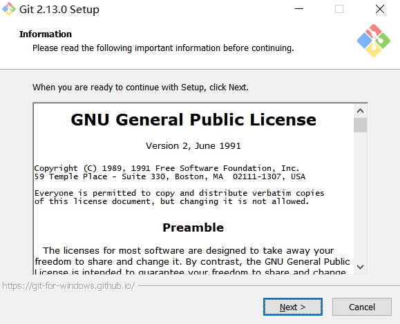This screenshot has height=324, width=400.
Task: Cancel the Git installation
Action: (x=362, y=307)
